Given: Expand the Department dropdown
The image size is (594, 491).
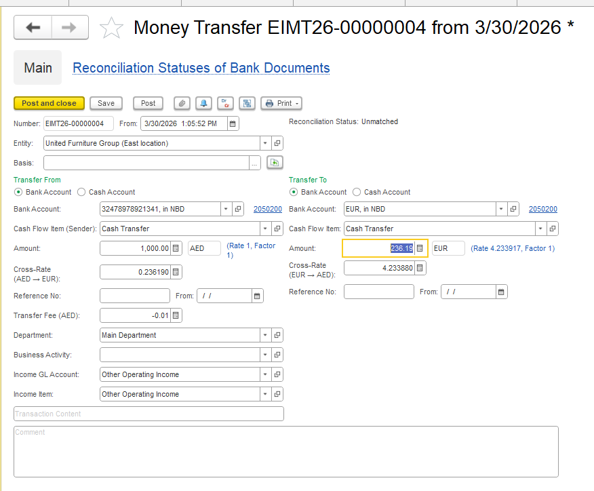Looking at the screenshot, I should click(264, 335).
